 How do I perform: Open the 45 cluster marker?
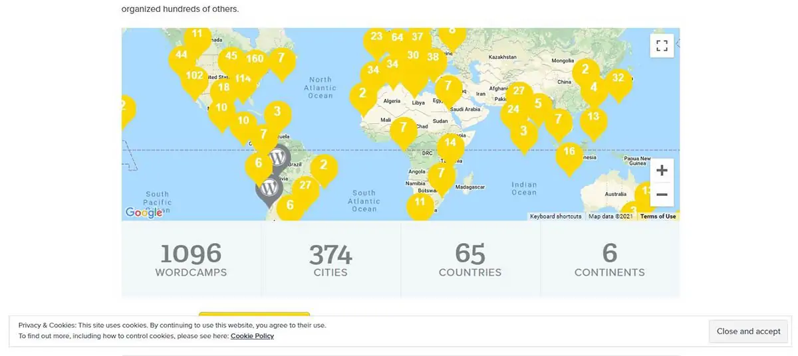(231, 57)
